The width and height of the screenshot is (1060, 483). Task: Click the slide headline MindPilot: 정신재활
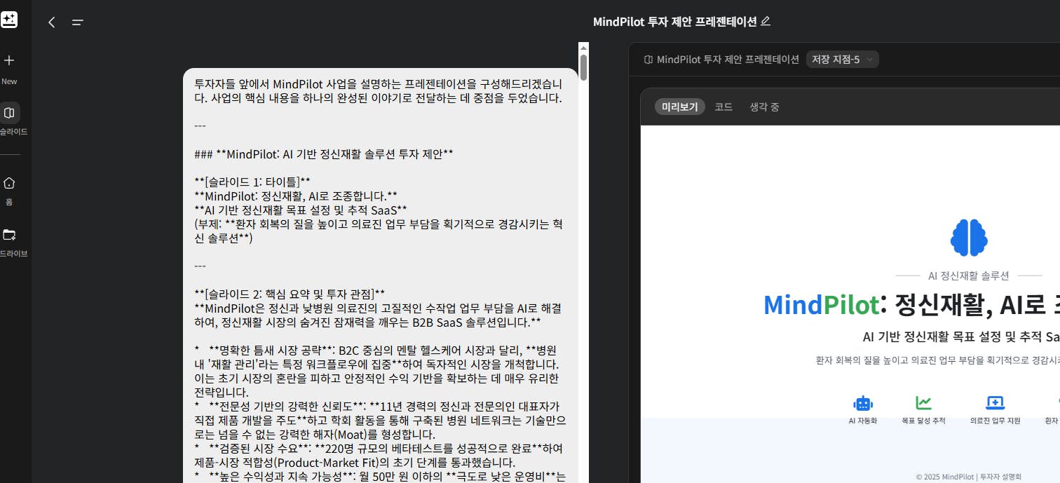pos(911,304)
